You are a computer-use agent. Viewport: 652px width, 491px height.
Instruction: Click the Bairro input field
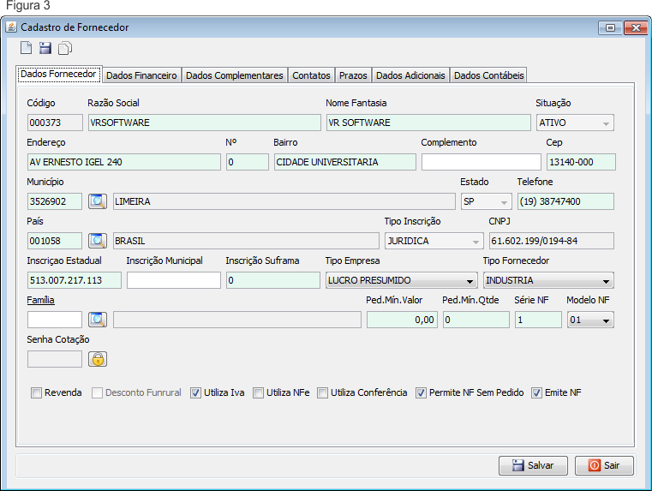(x=344, y=162)
